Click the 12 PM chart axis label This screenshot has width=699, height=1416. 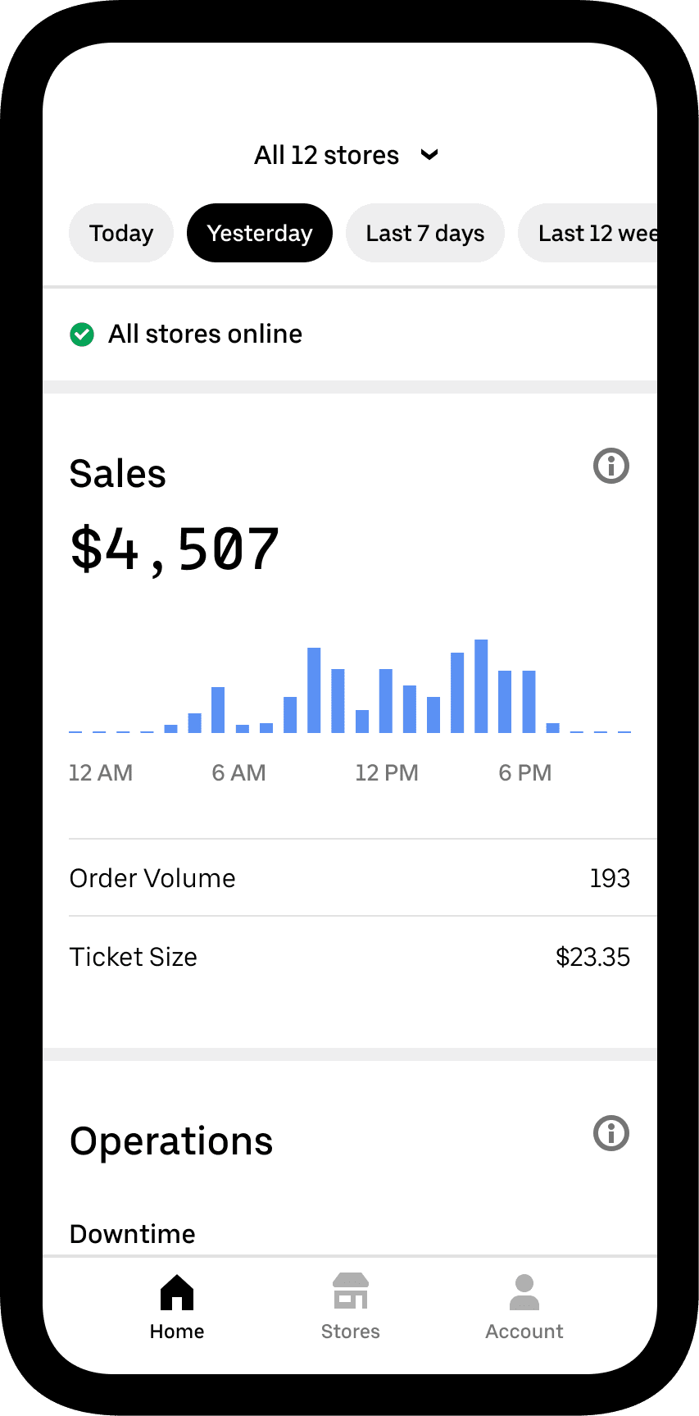point(387,772)
